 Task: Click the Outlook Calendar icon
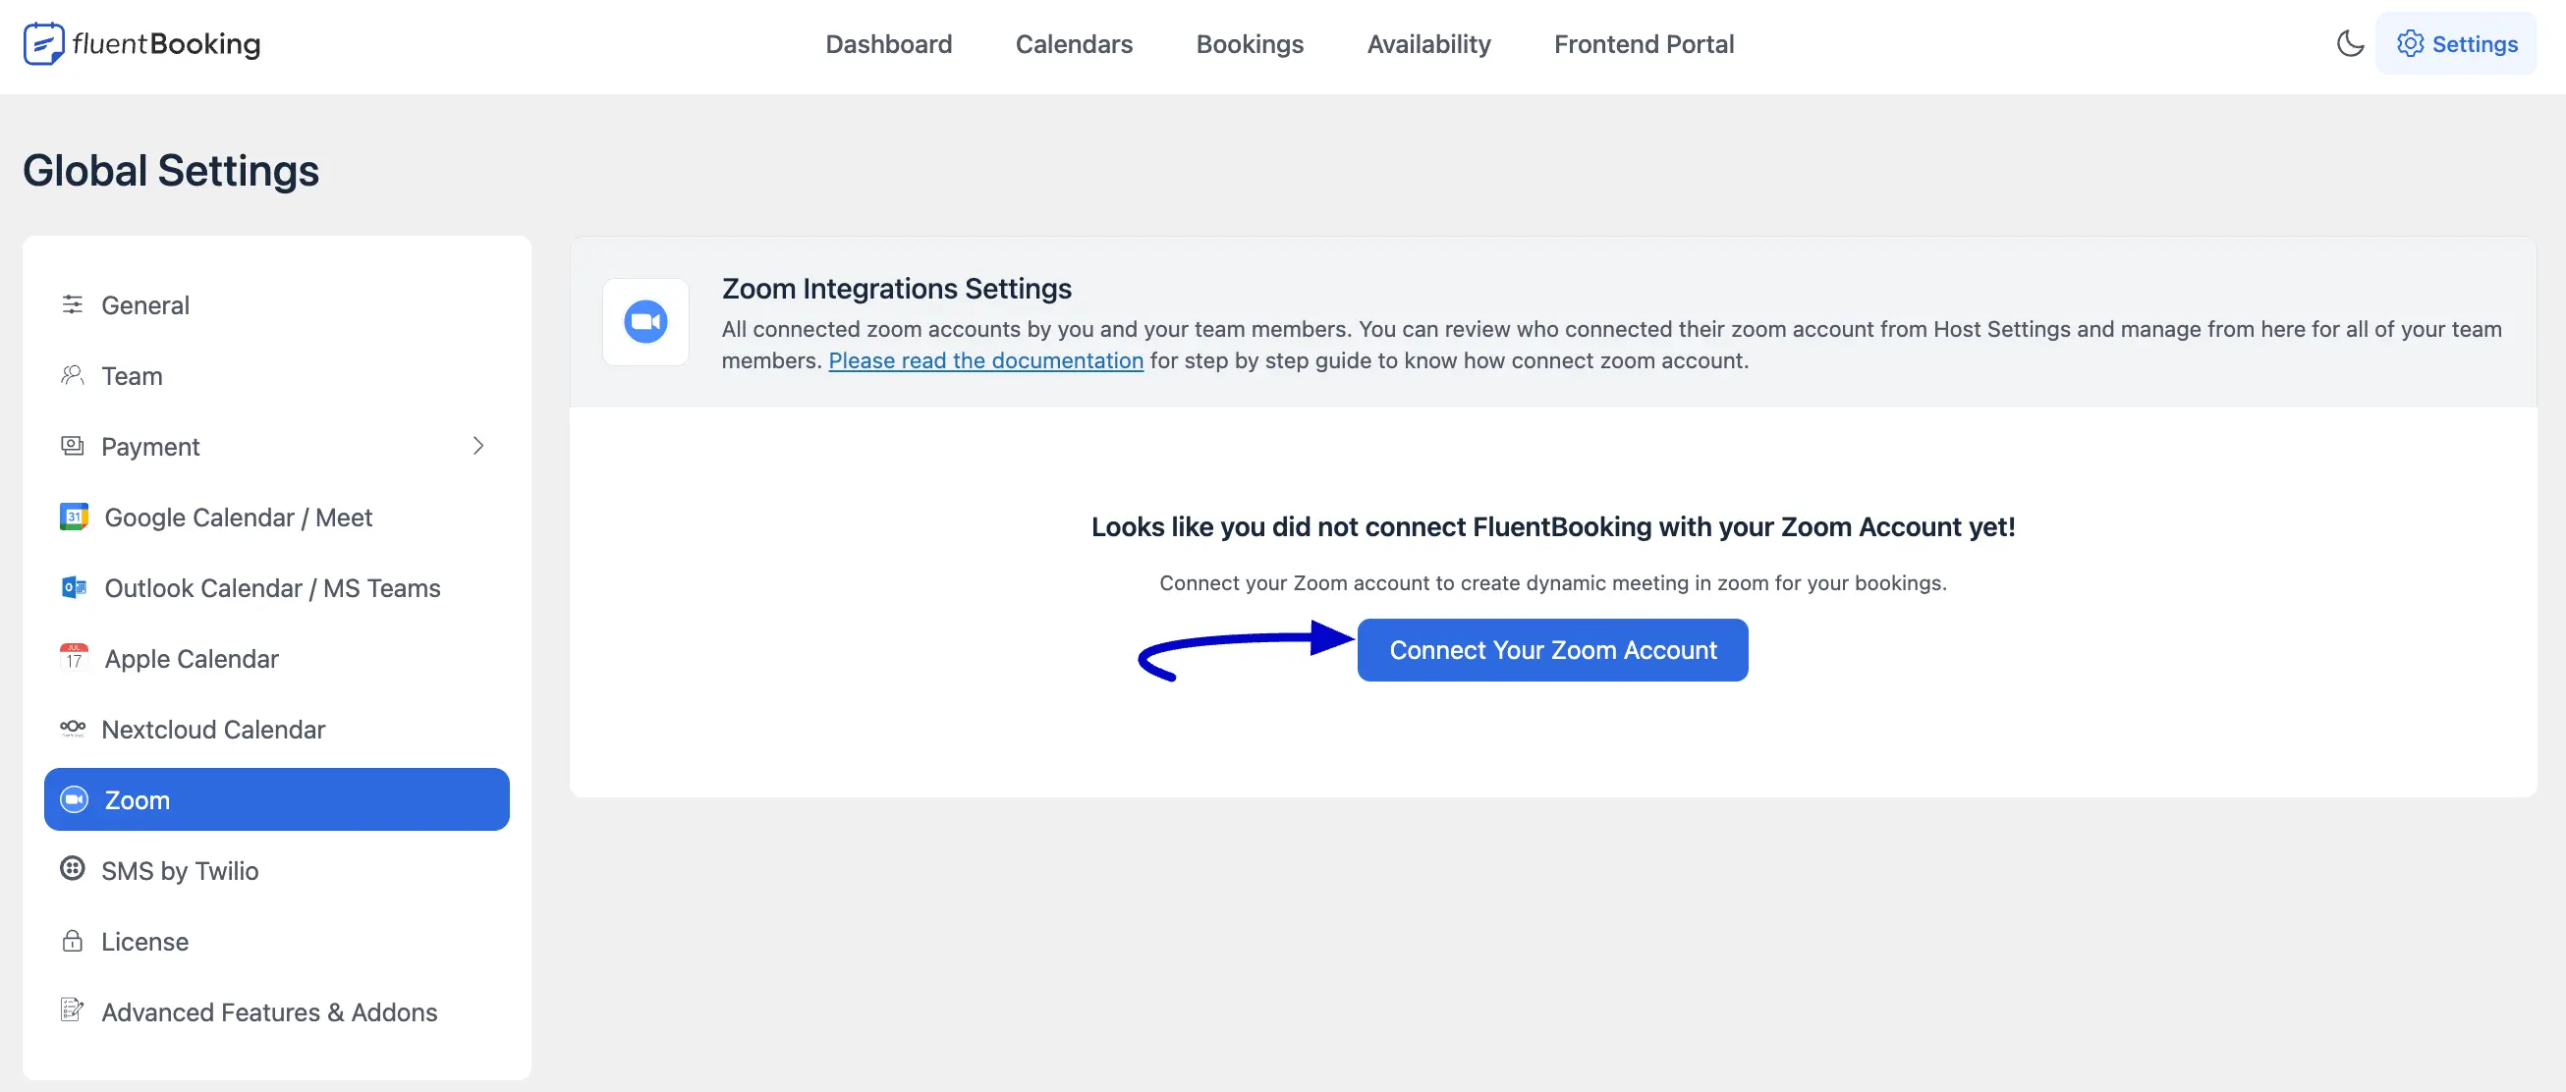pyautogui.click(x=74, y=587)
